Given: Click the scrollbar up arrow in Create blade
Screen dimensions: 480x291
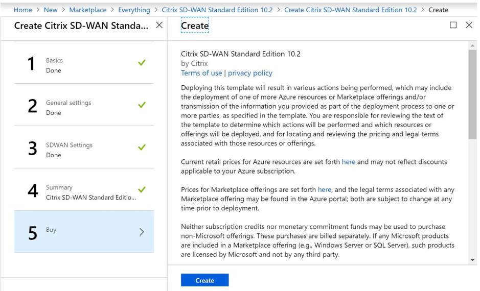Looking at the screenshot, I should click(472, 45).
